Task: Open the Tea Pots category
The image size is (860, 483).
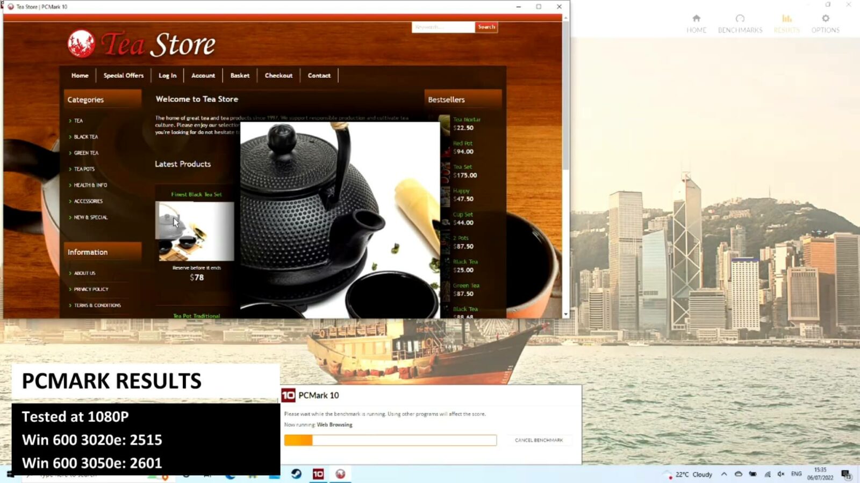Action: [84, 169]
